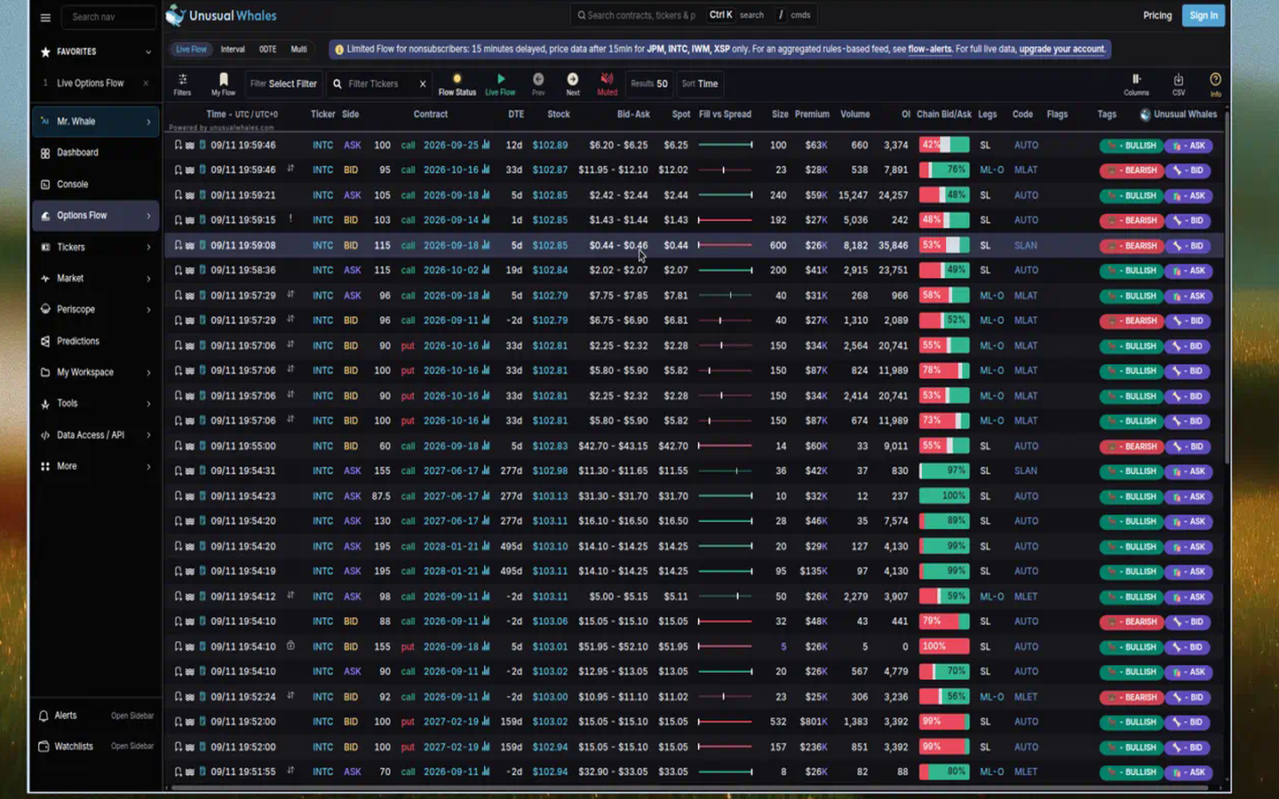This screenshot has height=799, width=1279.
Task: Click the Alerts bell icon in sidebar
Action: tap(44, 716)
